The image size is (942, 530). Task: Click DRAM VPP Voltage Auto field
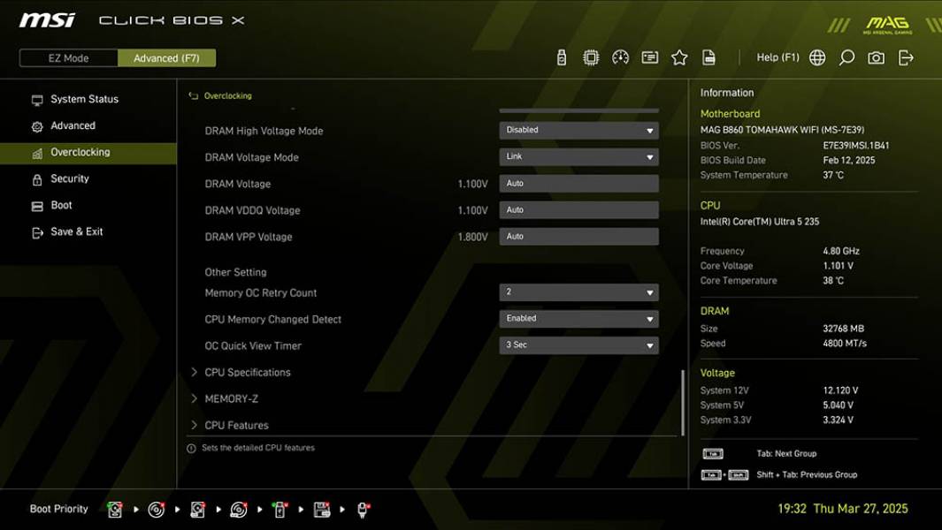578,237
